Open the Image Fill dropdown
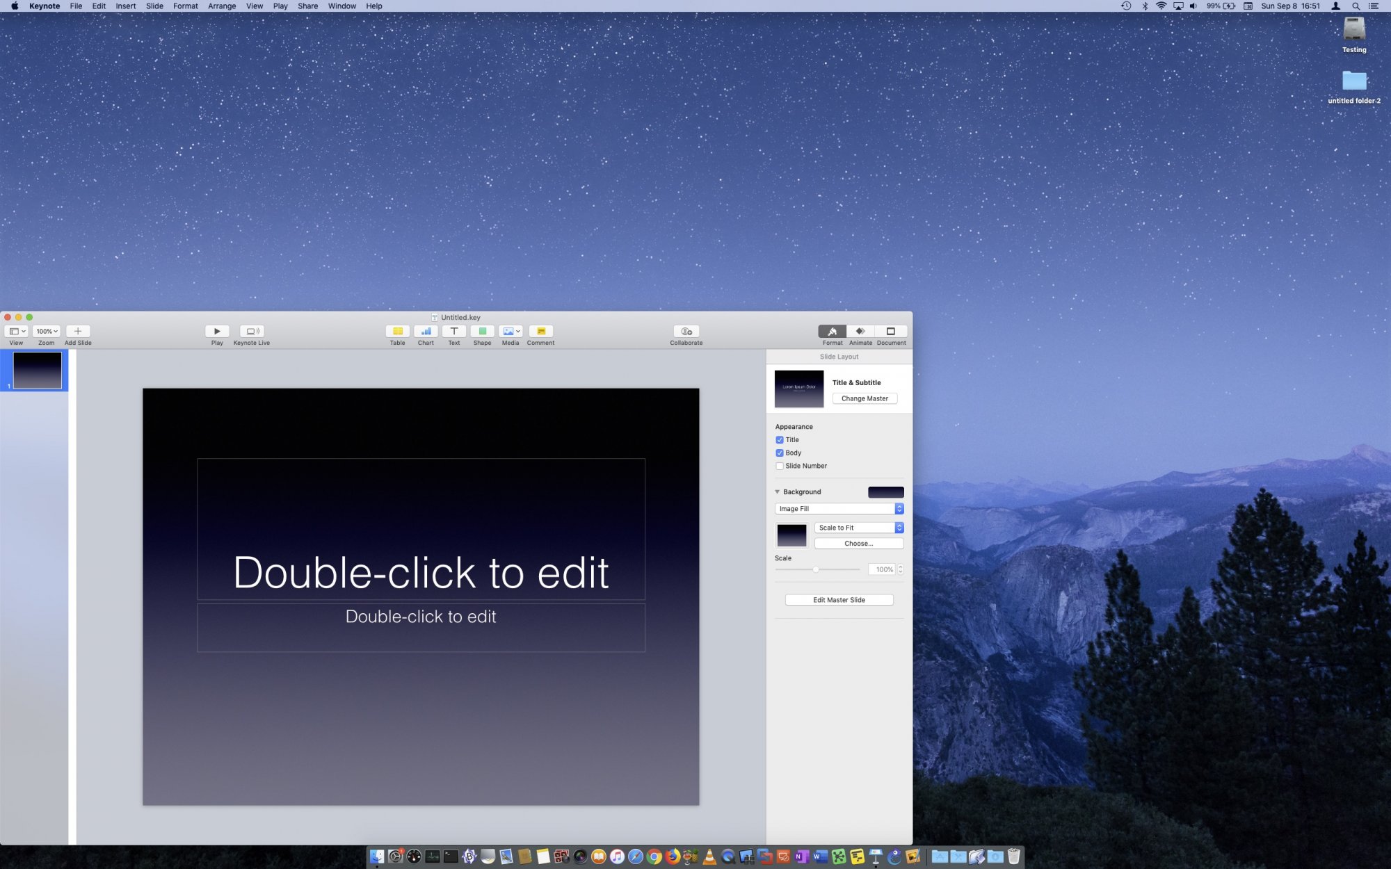Viewport: 1391px width, 869px height. click(x=839, y=509)
